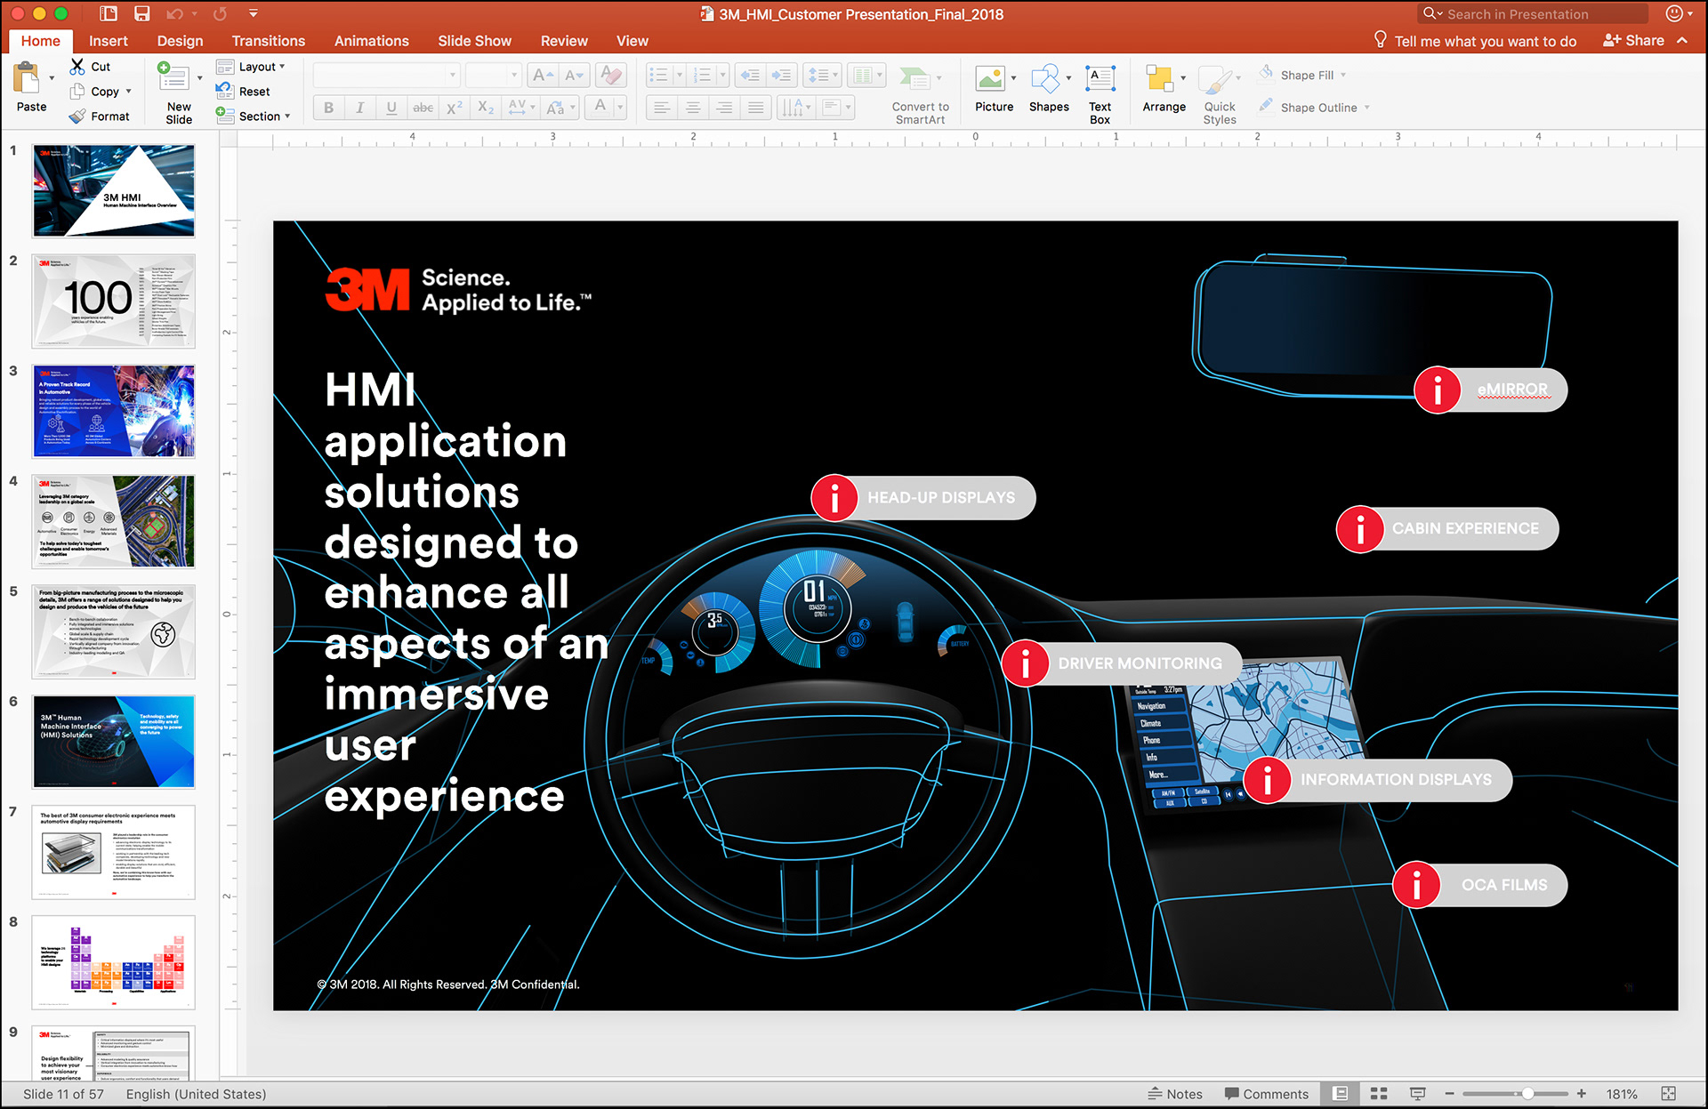The image size is (1708, 1109).
Task: Click the Save icon in title bar
Action: (x=141, y=13)
